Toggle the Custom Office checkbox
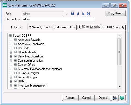Image resolution: width=131 pixels, height=105 pixels. point(15,65)
